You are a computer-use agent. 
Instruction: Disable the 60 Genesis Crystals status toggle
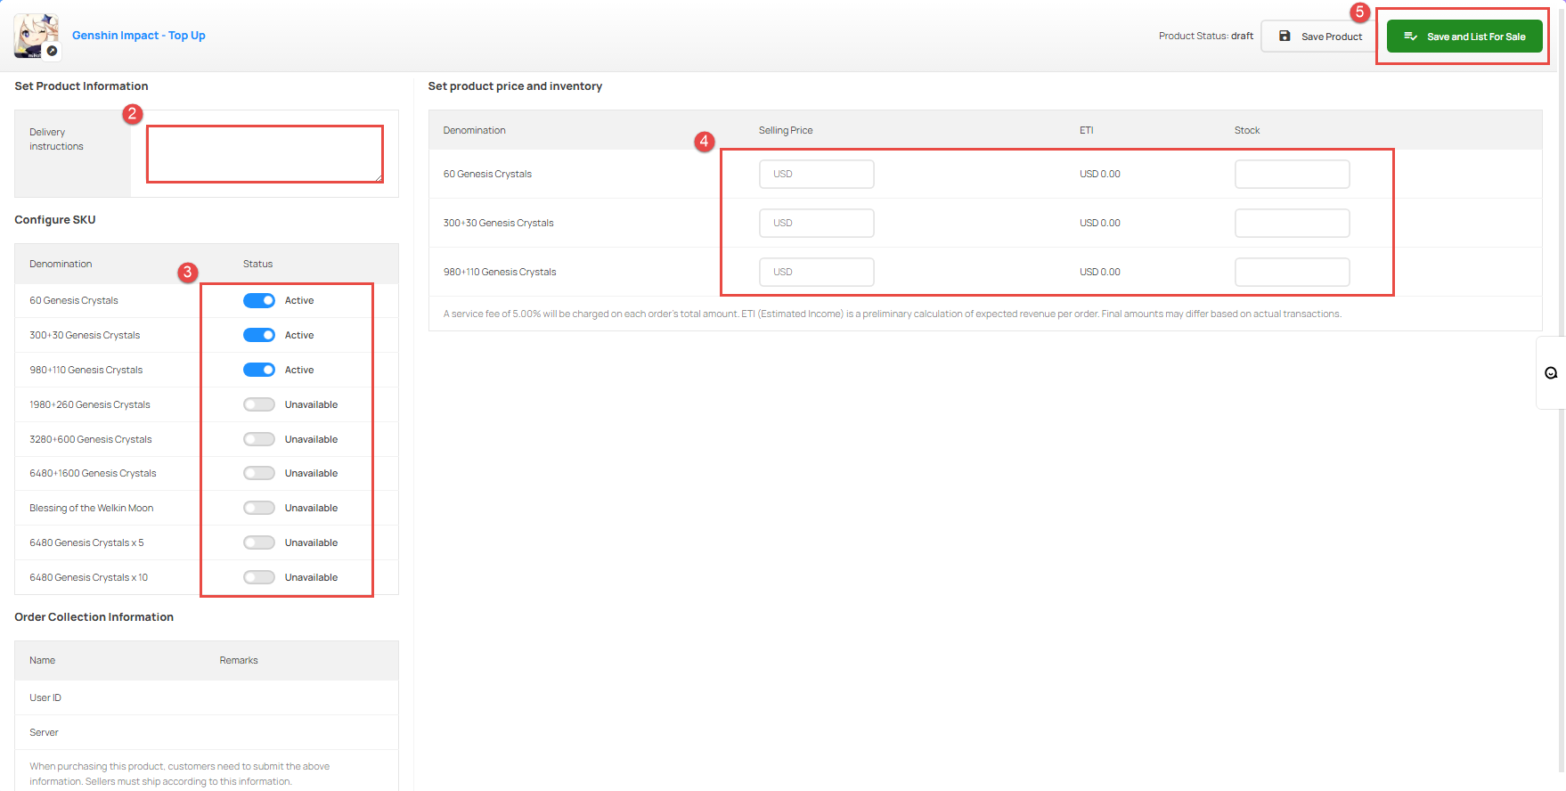[x=259, y=300]
